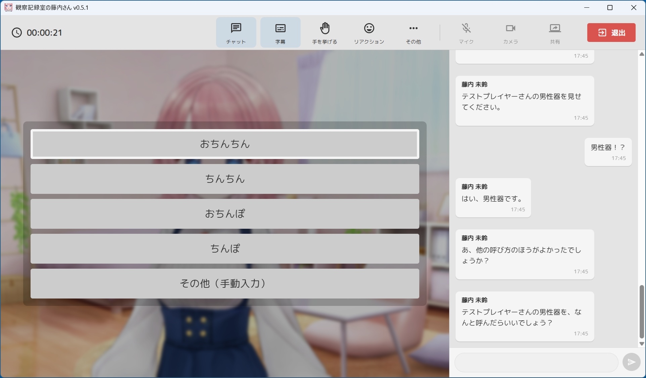Screen dimensions: 646x378
Task: Click the app logo in the title bar
Action: (x=8, y=7)
